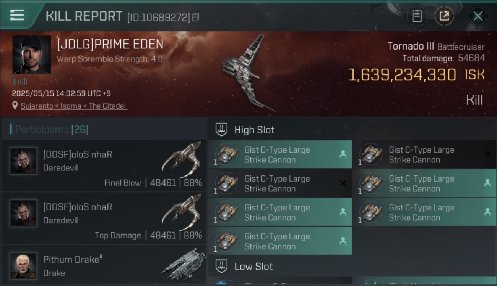Click the location pin icon

(x=15, y=106)
